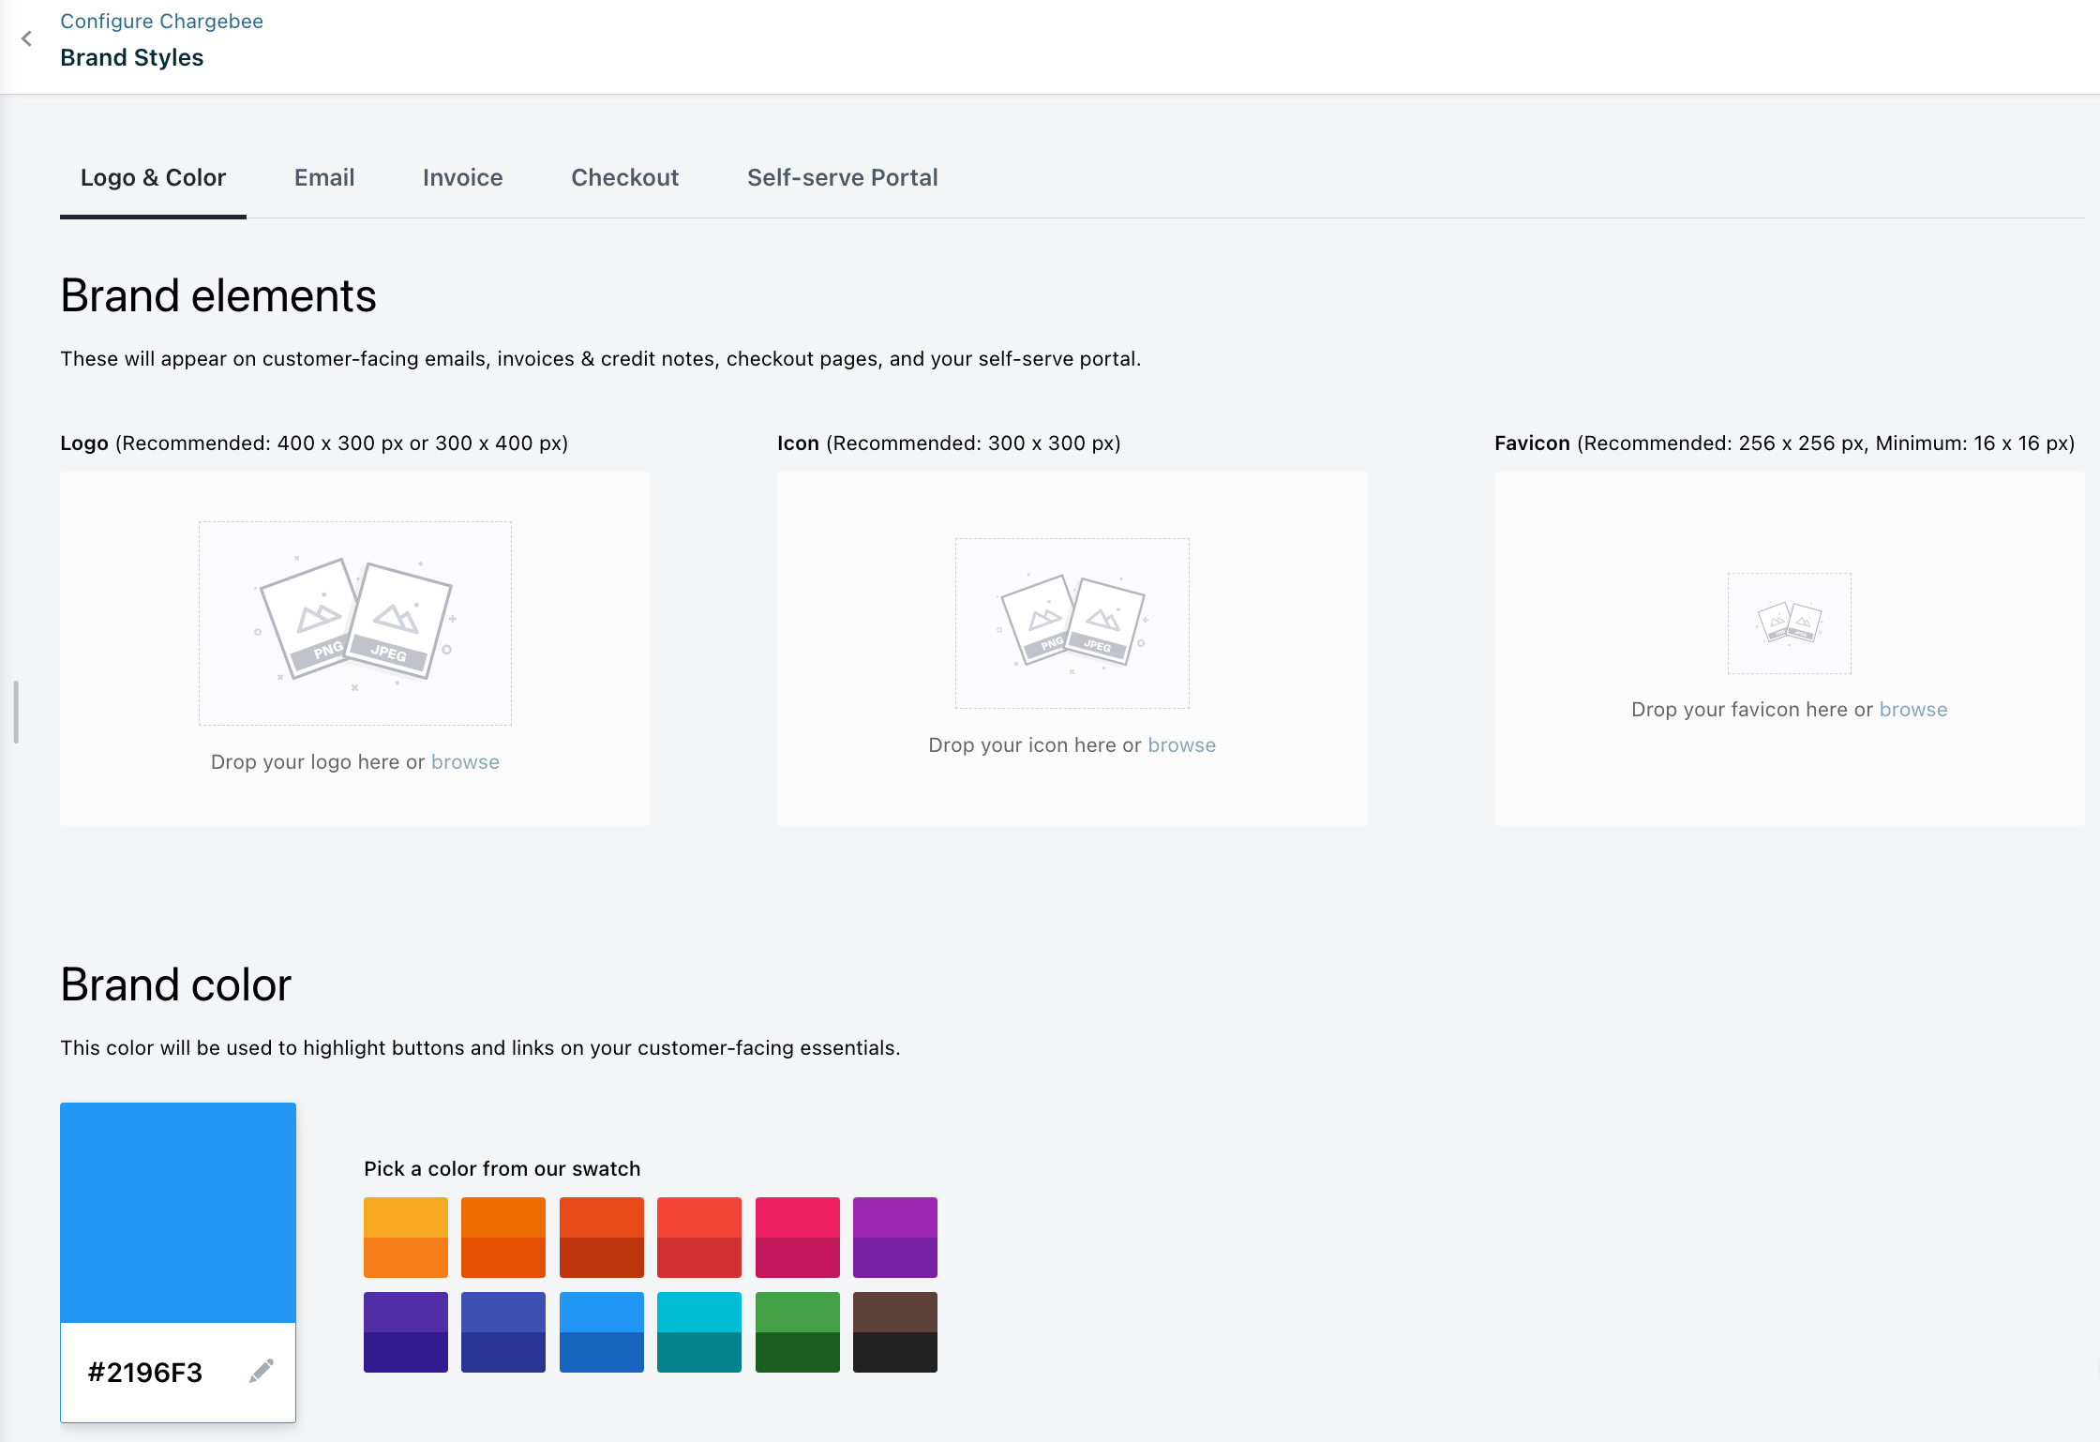Click browse to upload a favicon
This screenshot has height=1442, width=2100.
click(x=1913, y=710)
